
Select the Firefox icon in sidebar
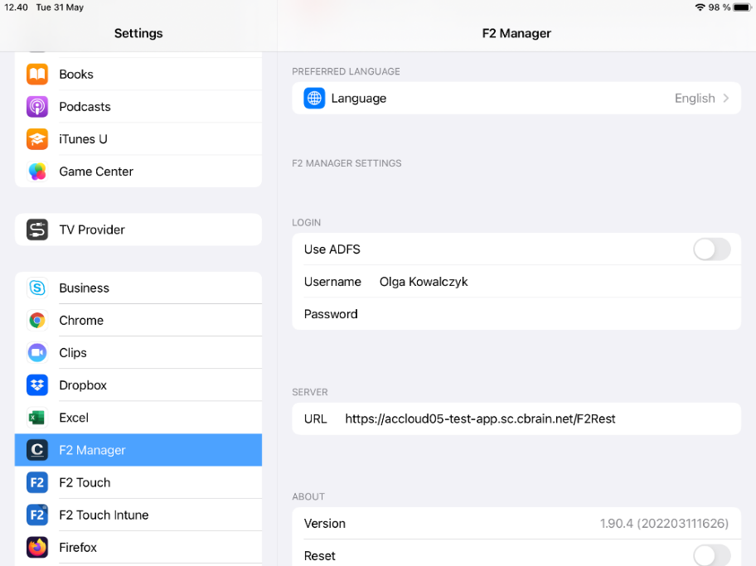pos(37,547)
